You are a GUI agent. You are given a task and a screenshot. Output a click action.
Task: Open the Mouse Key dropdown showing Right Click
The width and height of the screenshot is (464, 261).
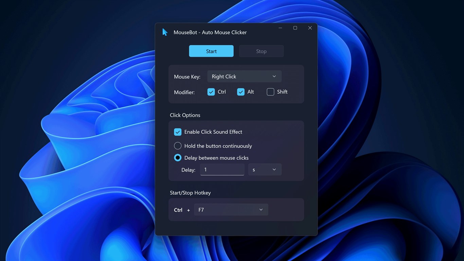pos(245,76)
